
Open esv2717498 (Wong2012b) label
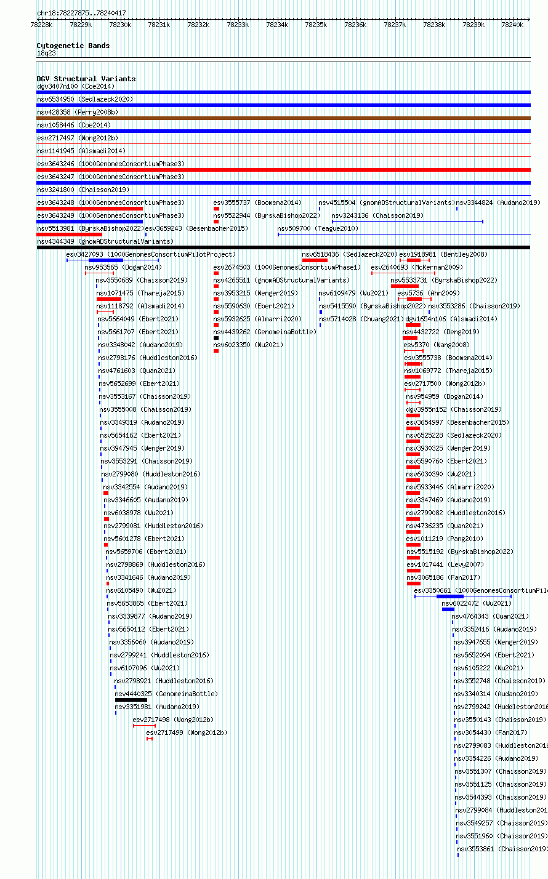(174, 720)
